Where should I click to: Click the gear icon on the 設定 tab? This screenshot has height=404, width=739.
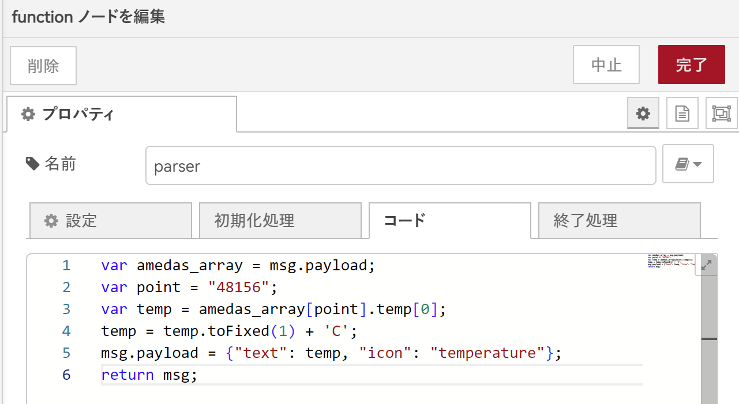51,220
